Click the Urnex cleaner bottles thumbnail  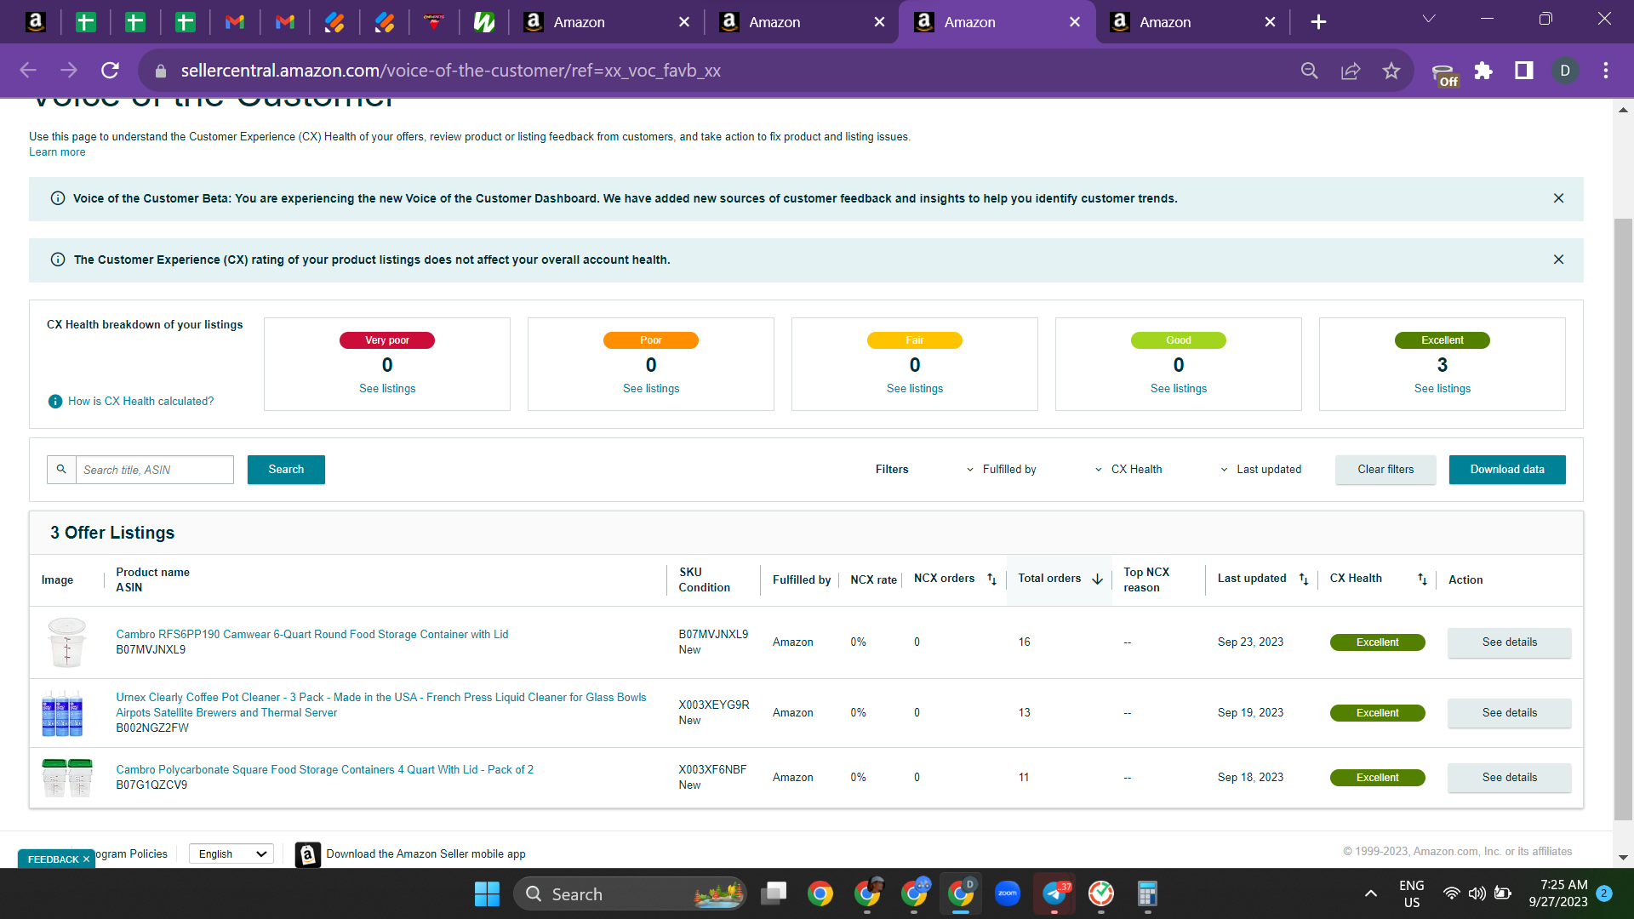[x=63, y=713]
